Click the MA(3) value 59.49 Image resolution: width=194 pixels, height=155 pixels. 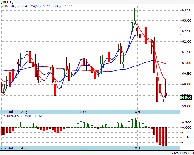[x=25, y=6]
